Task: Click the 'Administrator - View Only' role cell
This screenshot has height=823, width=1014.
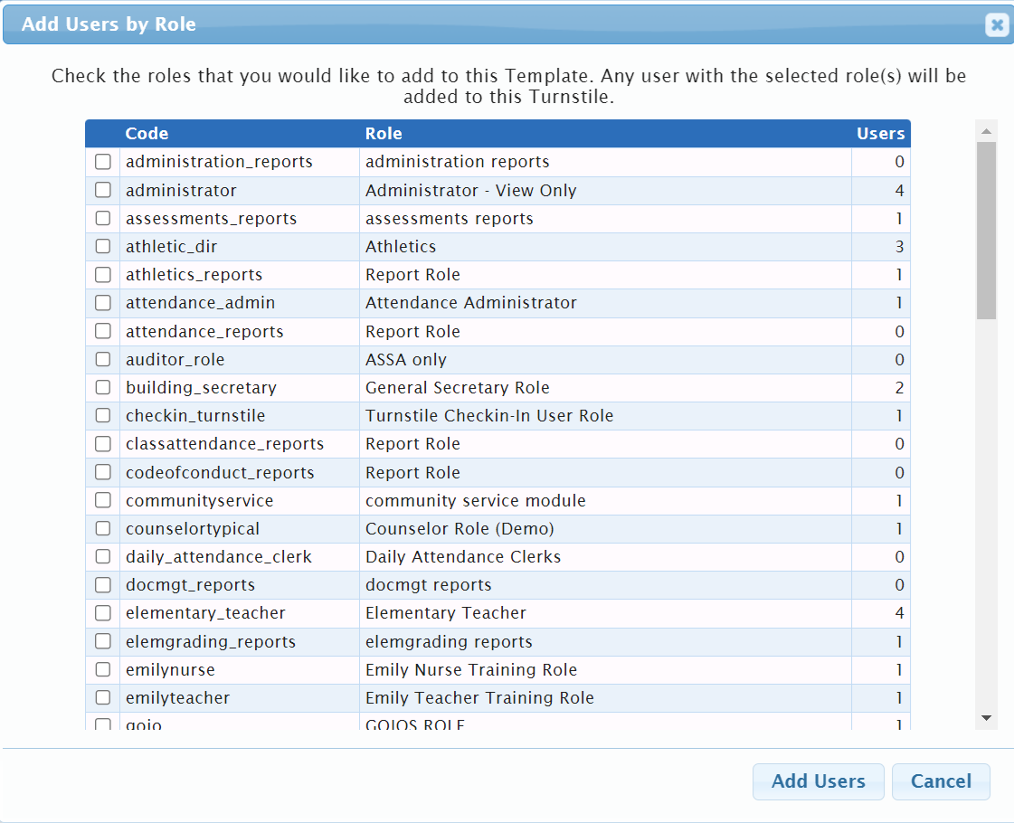Action: coord(605,191)
